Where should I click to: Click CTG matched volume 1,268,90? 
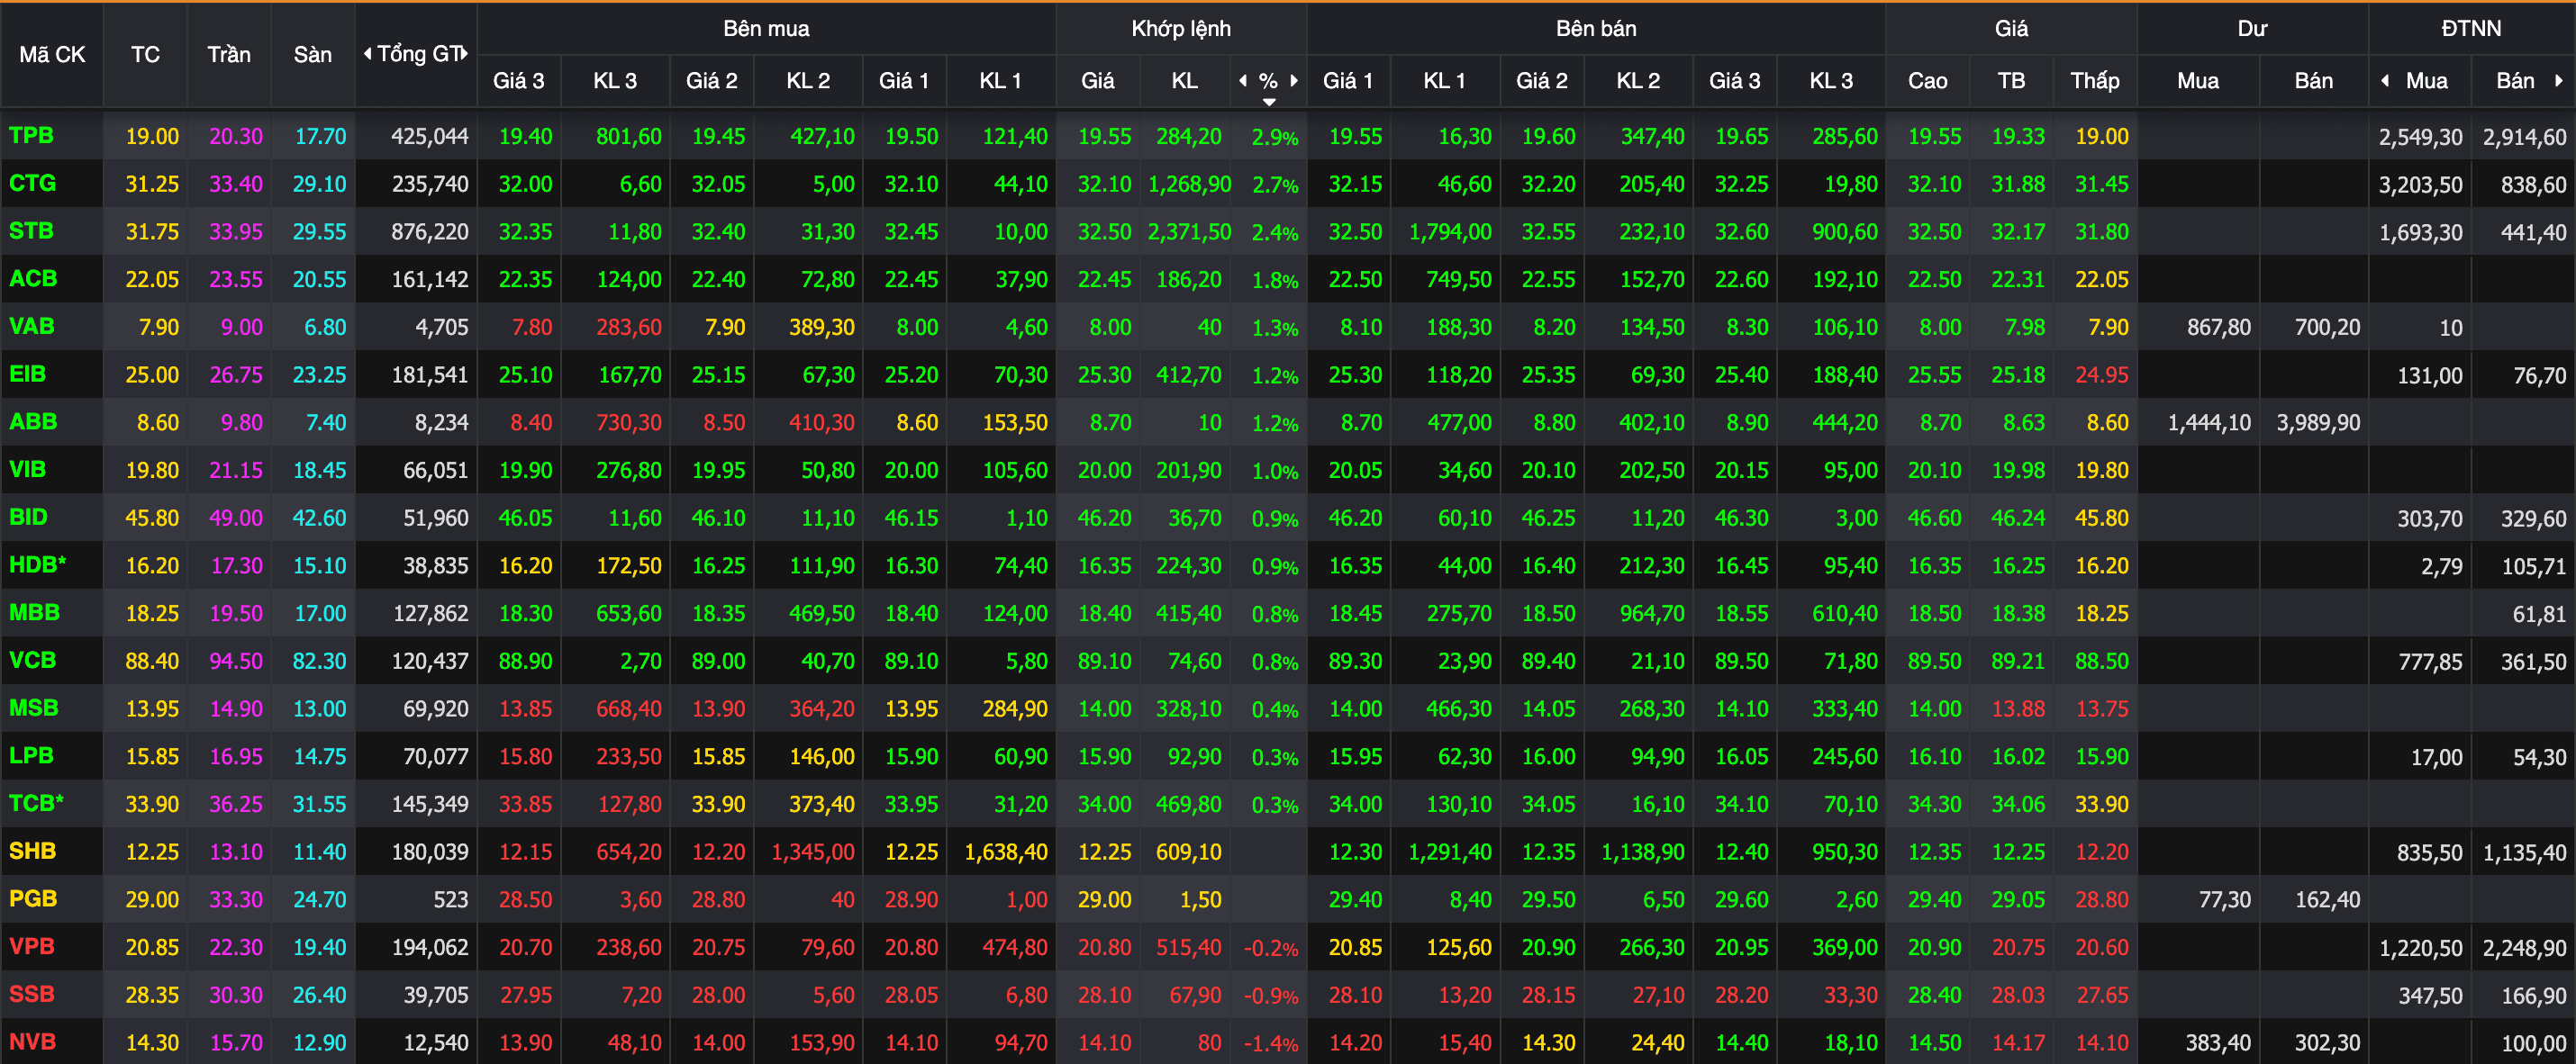(1189, 185)
